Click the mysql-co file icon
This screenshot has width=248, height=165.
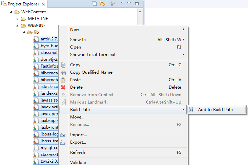pos(36,148)
